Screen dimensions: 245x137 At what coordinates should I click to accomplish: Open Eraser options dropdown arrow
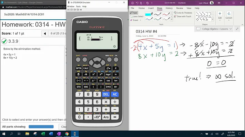pos(140,20)
